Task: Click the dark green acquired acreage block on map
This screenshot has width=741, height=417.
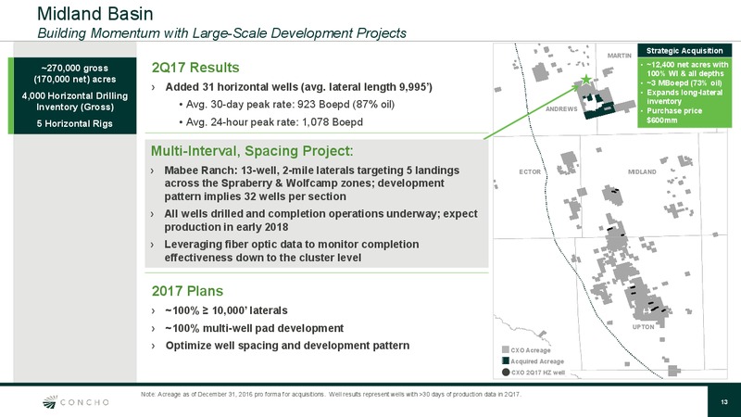Action: tap(599, 109)
